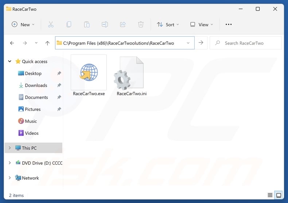Expand the Network tree node
Viewport: 288px width, 203px height.
click(x=10, y=178)
